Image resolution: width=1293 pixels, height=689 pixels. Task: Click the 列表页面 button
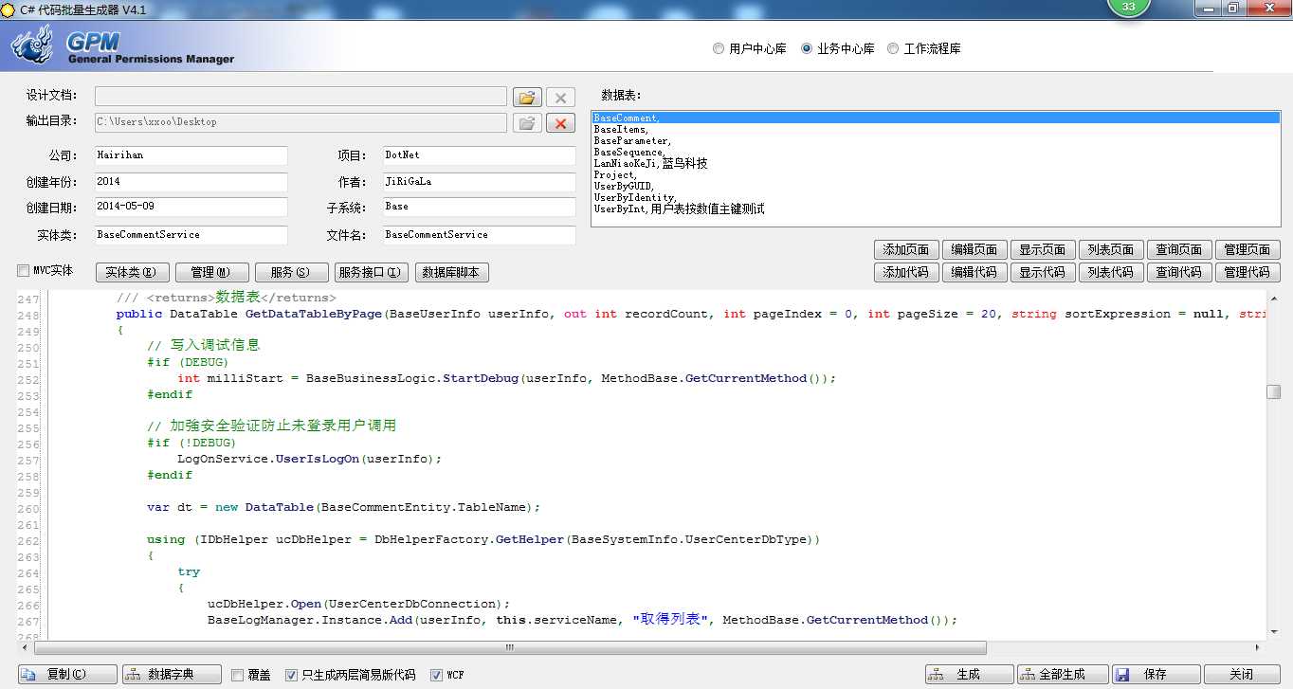tap(1111, 249)
